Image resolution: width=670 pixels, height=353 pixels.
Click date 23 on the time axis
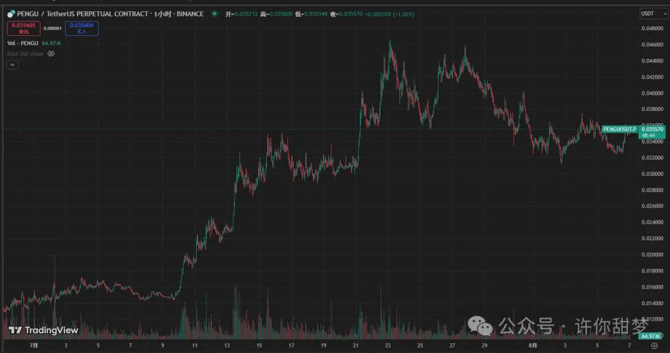click(388, 346)
